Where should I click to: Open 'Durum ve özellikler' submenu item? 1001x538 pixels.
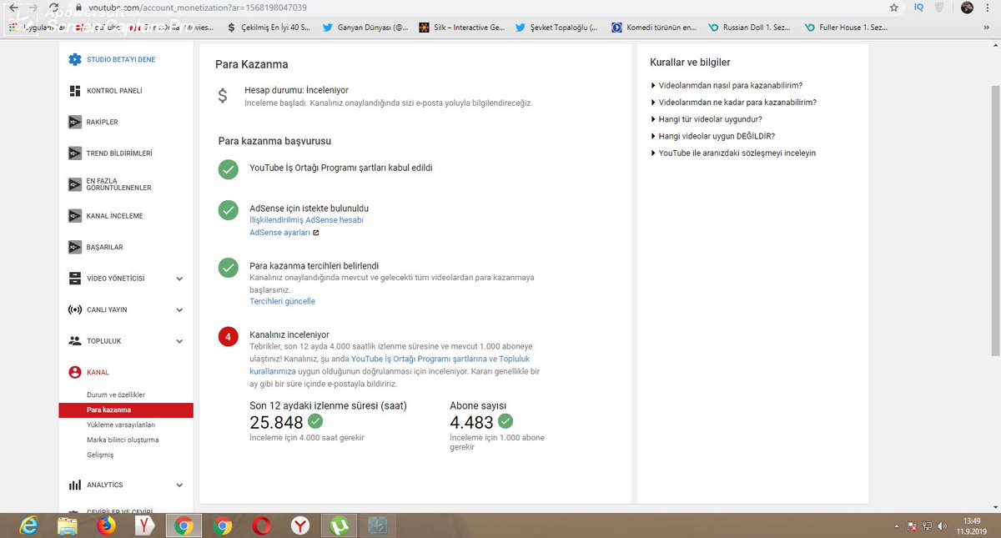click(x=115, y=395)
